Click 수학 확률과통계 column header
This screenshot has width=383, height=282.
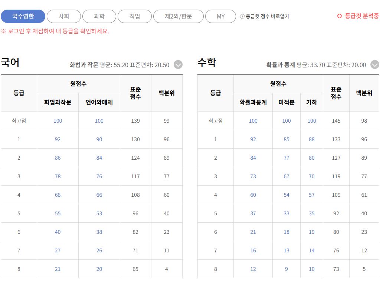[x=253, y=102]
